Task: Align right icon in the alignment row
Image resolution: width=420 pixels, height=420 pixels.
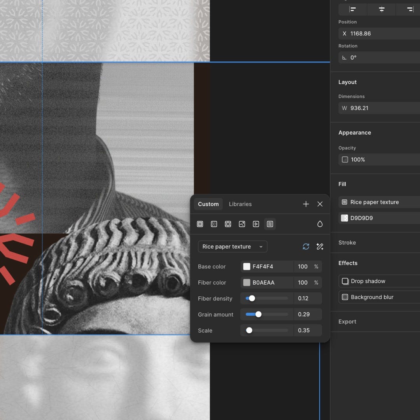Action: (x=410, y=9)
